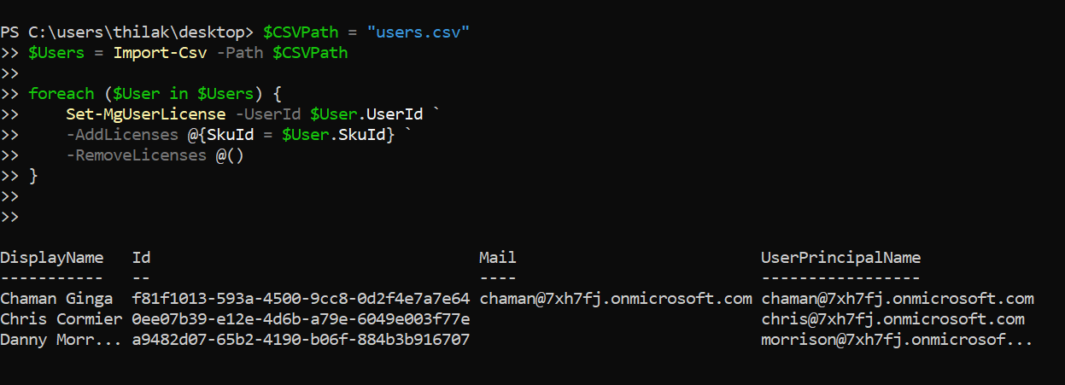The width and height of the screenshot is (1065, 385).
Task: Click the Id column header
Action: click(x=142, y=258)
